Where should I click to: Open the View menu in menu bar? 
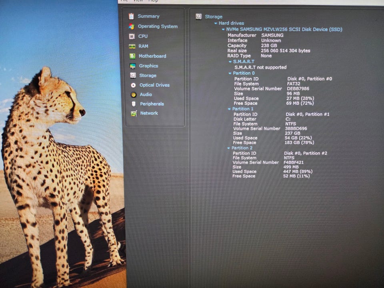click(x=138, y=1)
